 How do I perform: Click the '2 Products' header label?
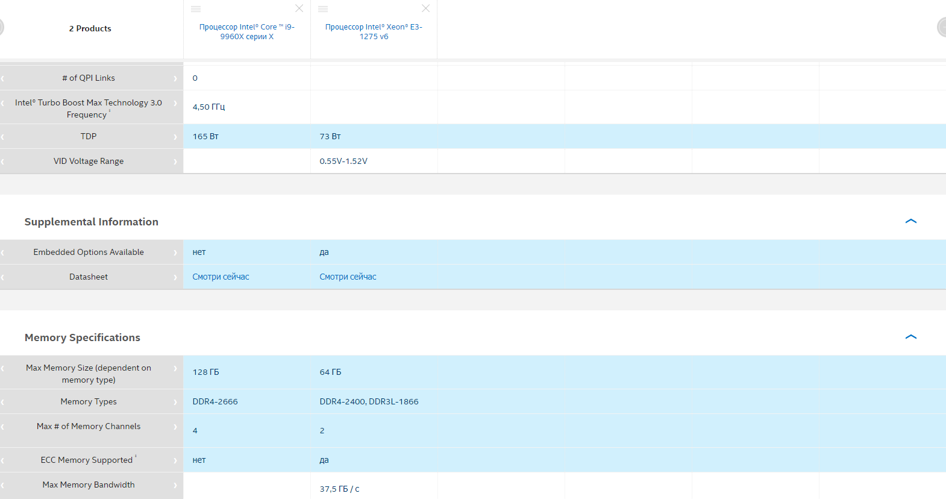pos(90,28)
